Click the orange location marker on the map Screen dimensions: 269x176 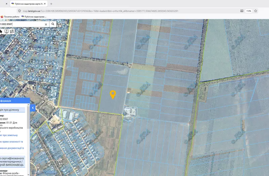(113, 95)
